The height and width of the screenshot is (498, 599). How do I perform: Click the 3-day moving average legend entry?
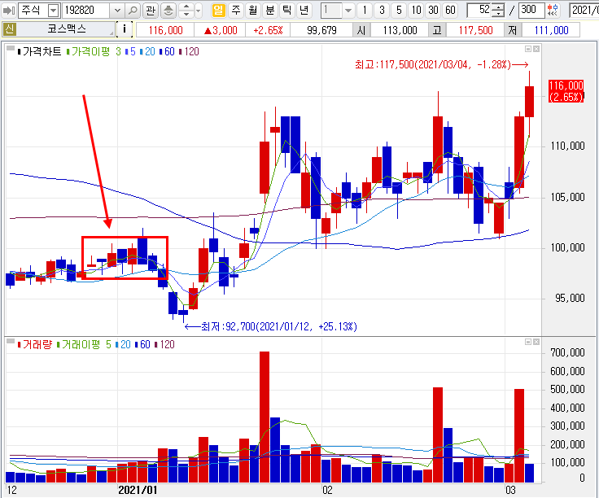[119, 51]
